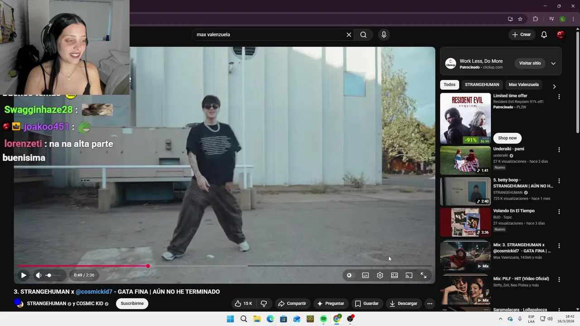
Task: Open Spotify from taskbar
Action: tap(324, 319)
